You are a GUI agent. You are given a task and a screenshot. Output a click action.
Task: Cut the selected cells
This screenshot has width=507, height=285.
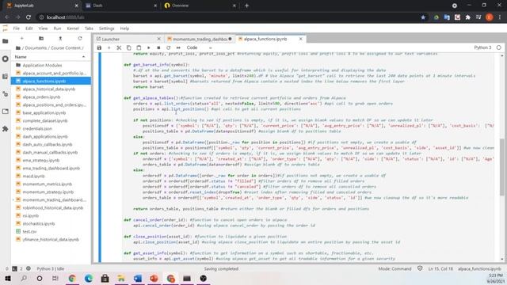[x=119, y=47]
